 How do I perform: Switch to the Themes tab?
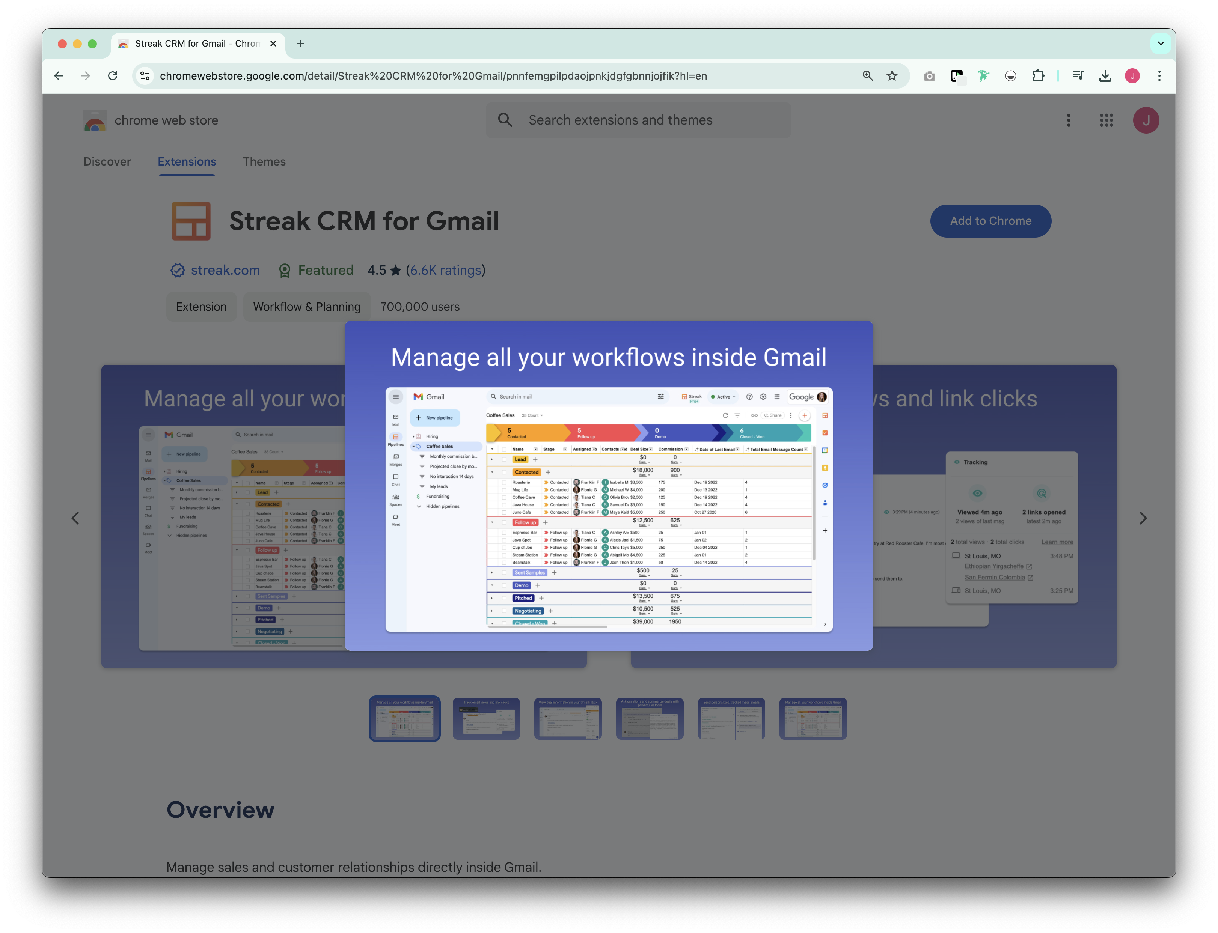coord(264,162)
